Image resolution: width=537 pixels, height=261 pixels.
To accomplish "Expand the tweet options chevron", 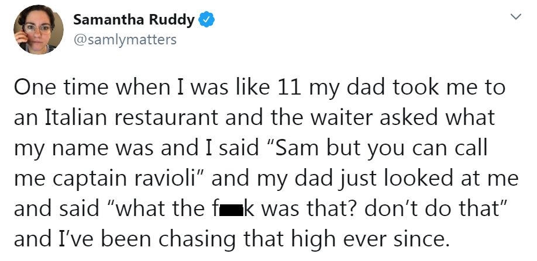I will click(x=515, y=16).
